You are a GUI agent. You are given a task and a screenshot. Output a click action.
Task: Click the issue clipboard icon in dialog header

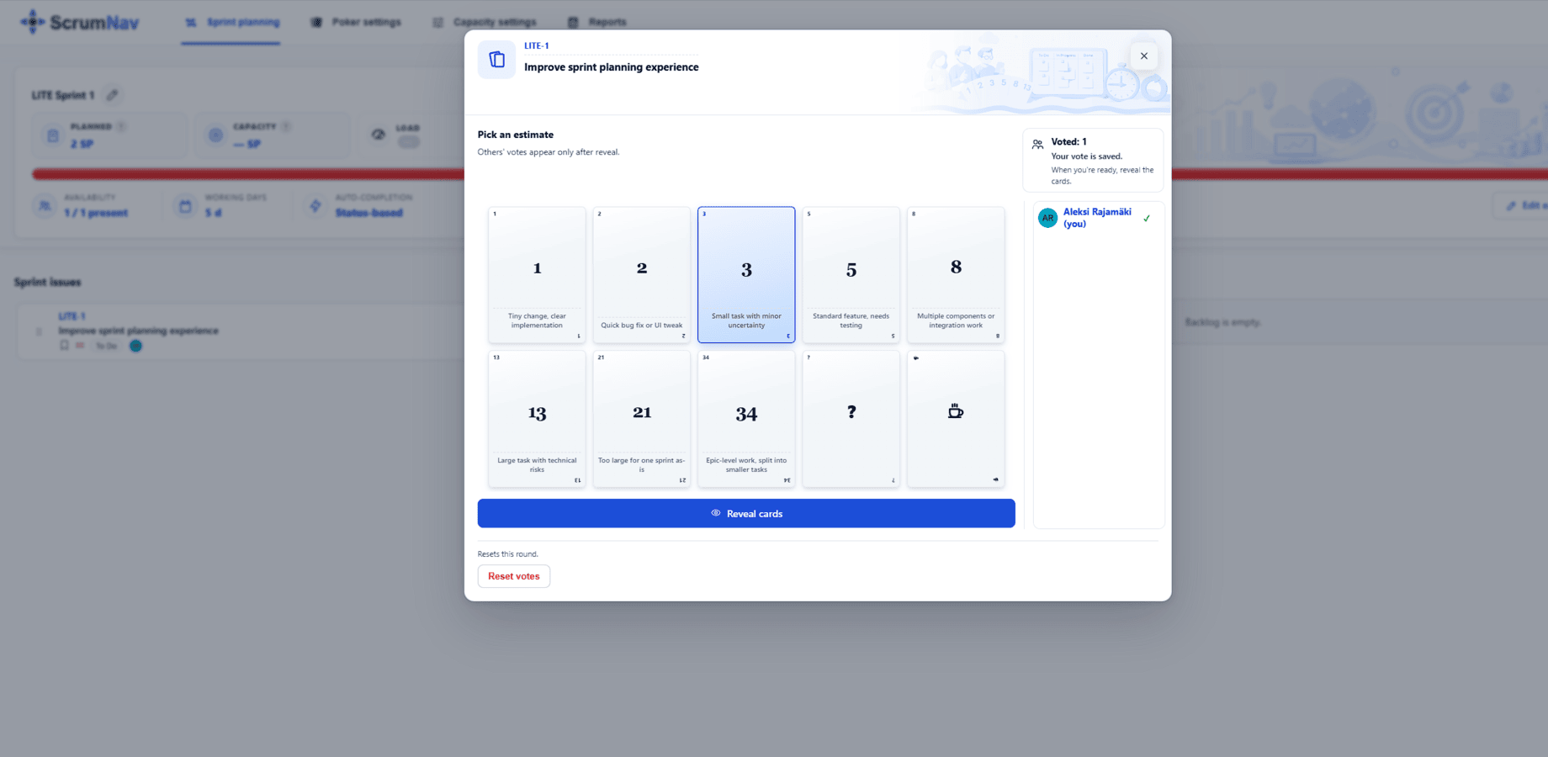(x=496, y=60)
